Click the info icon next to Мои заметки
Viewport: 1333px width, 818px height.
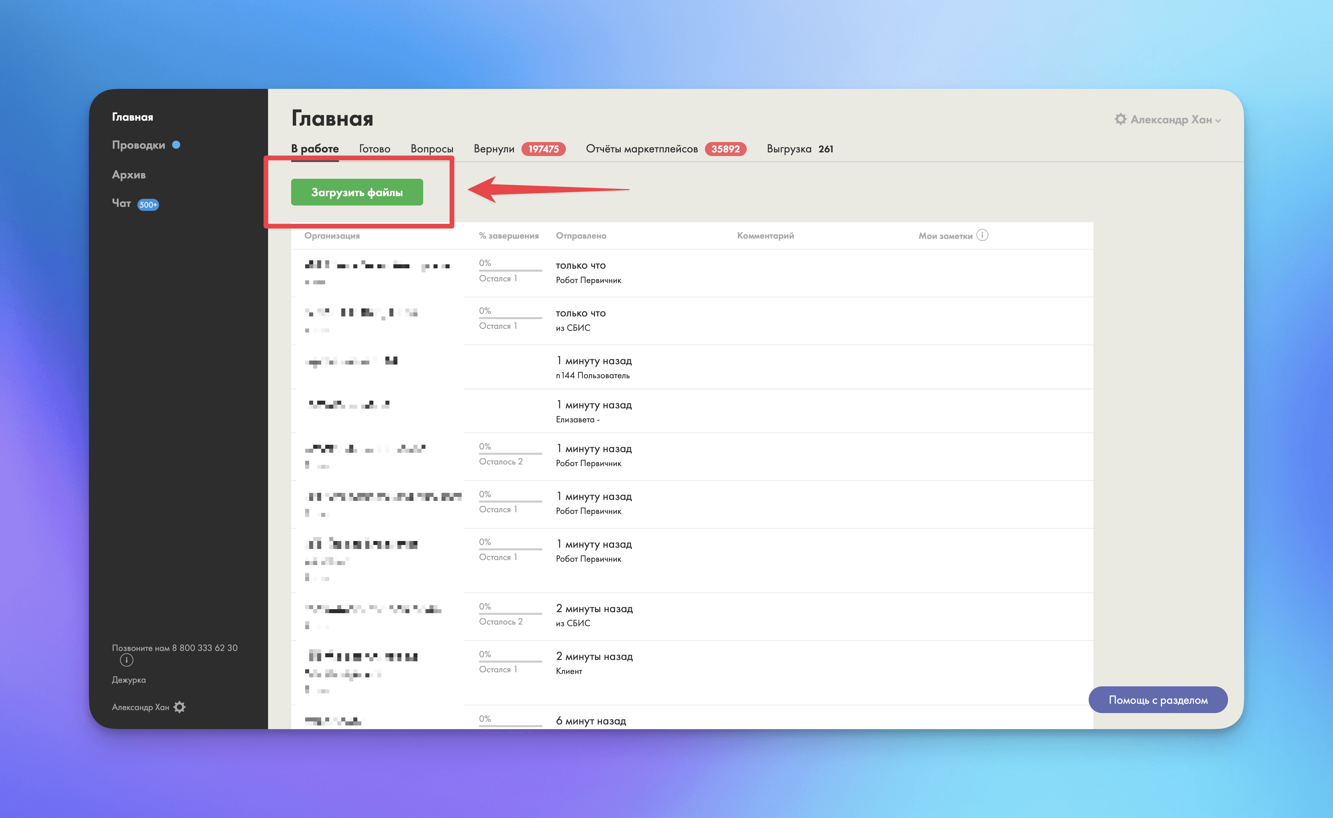tap(982, 235)
